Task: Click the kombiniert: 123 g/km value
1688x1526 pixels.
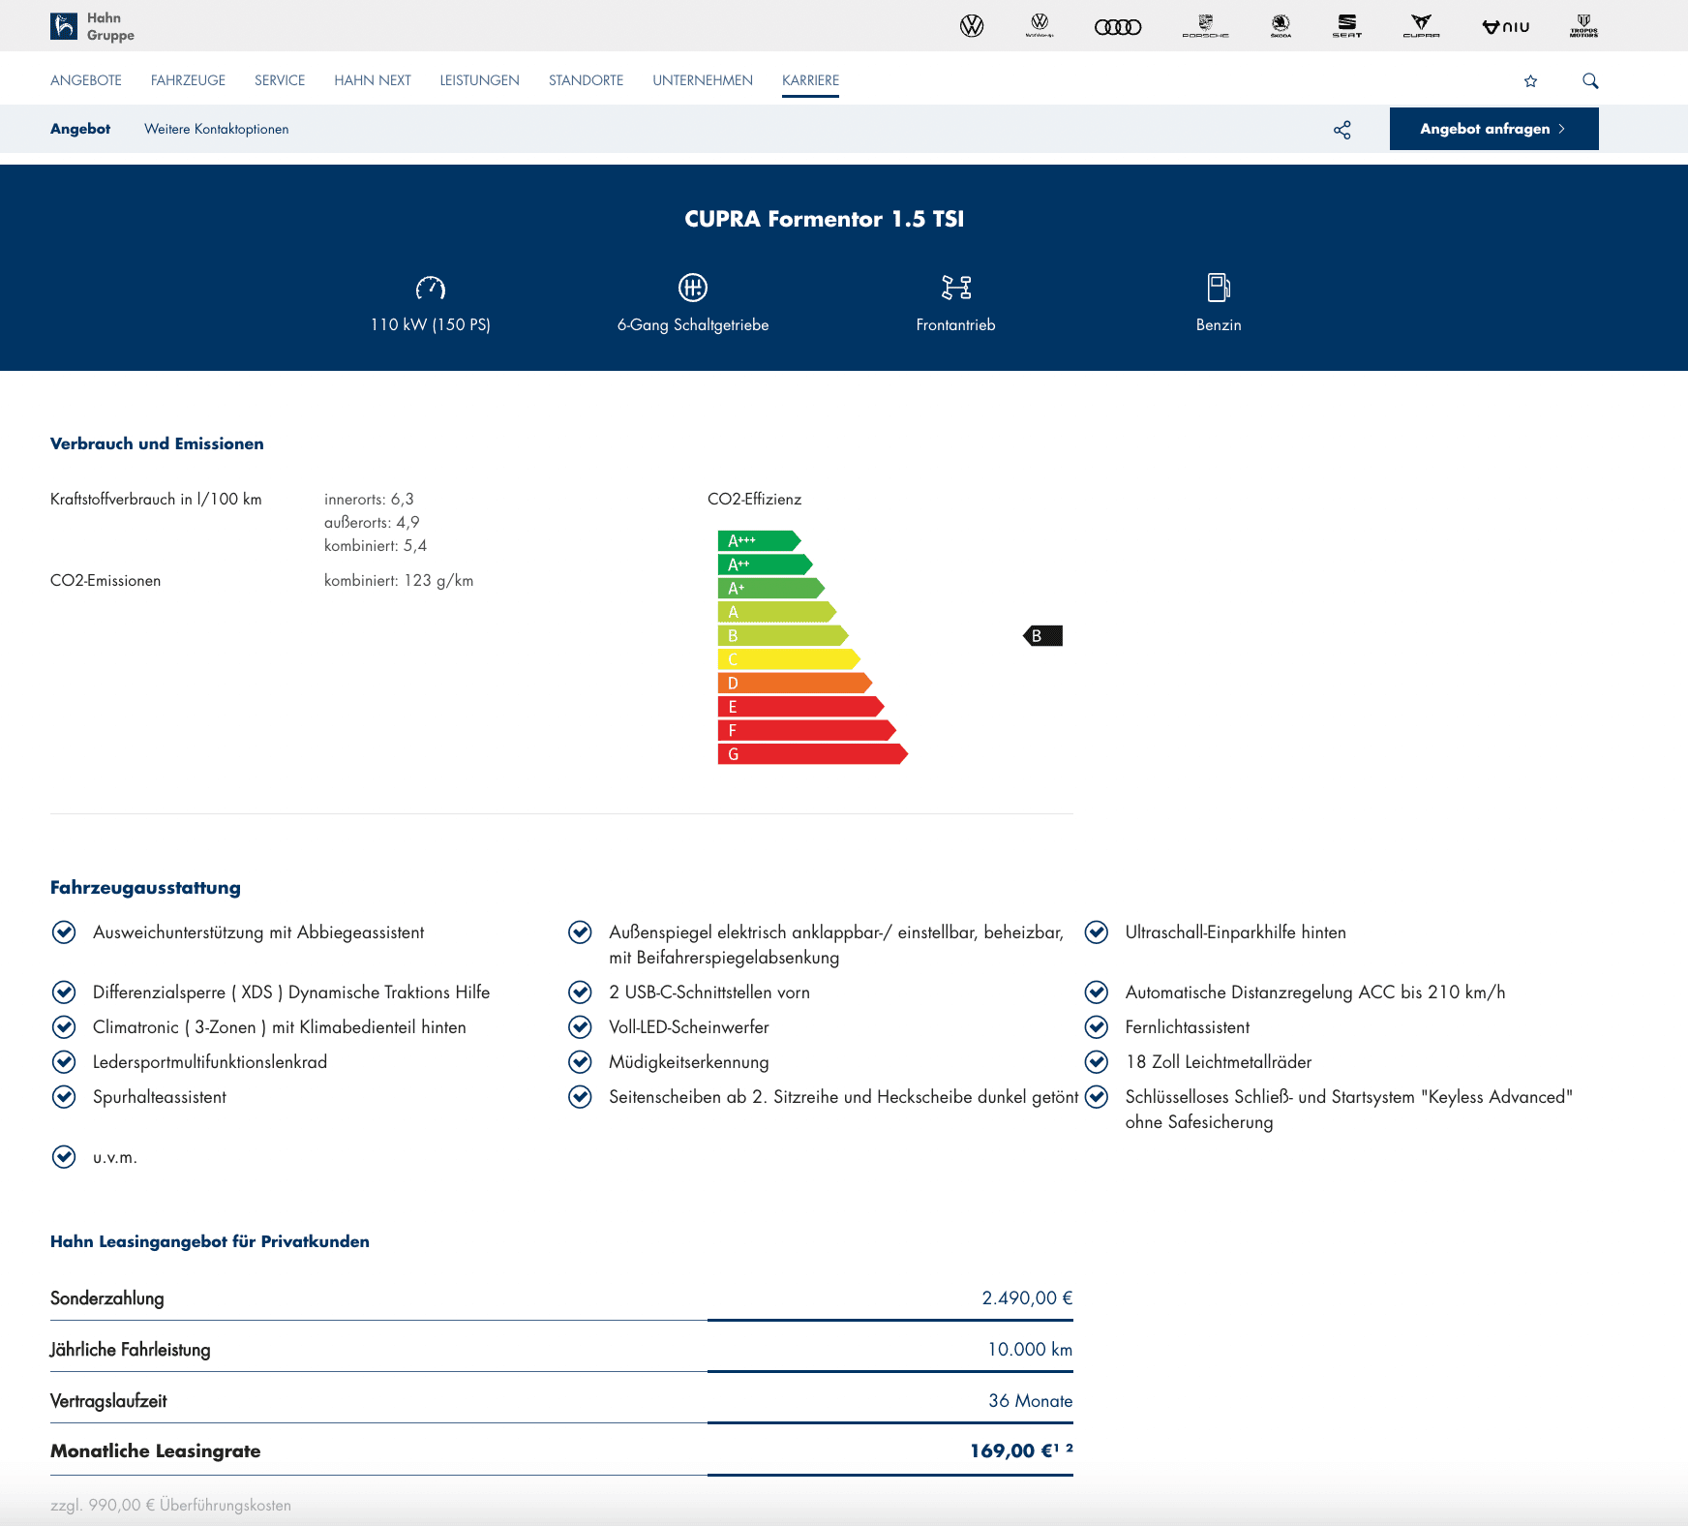Action: (399, 581)
